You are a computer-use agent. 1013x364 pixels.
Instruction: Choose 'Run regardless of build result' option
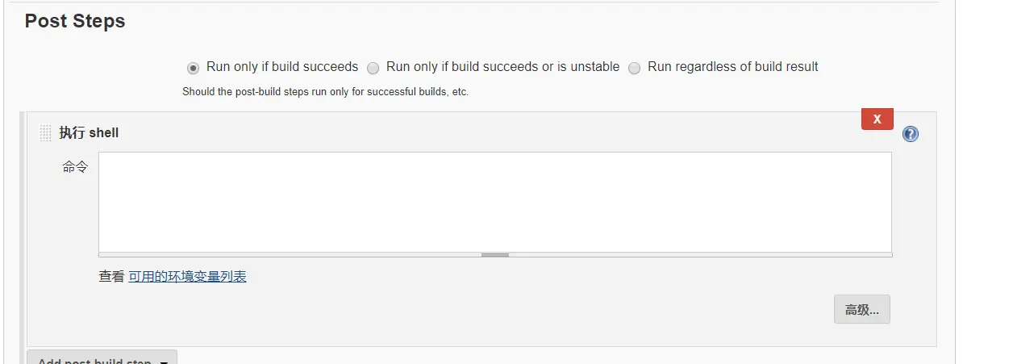634,68
